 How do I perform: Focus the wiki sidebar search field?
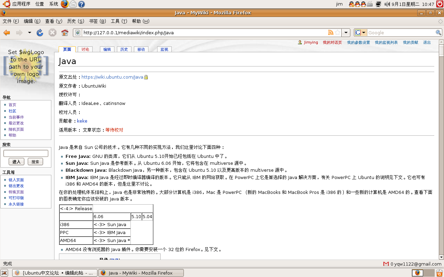[x=26, y=153]
